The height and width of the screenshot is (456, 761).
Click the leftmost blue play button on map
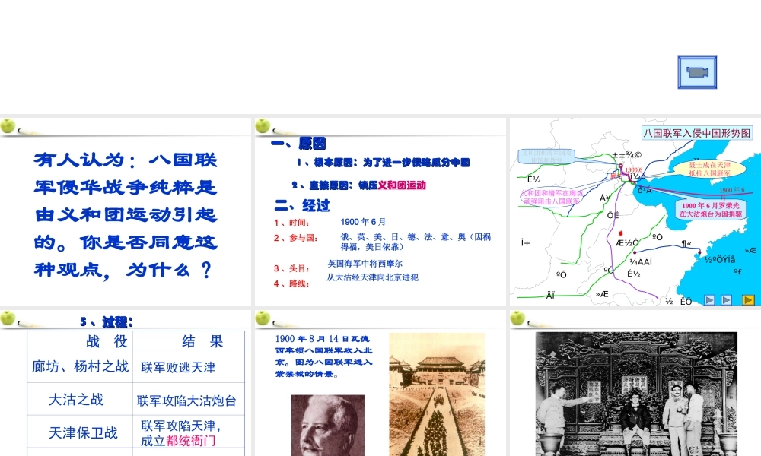709,300
